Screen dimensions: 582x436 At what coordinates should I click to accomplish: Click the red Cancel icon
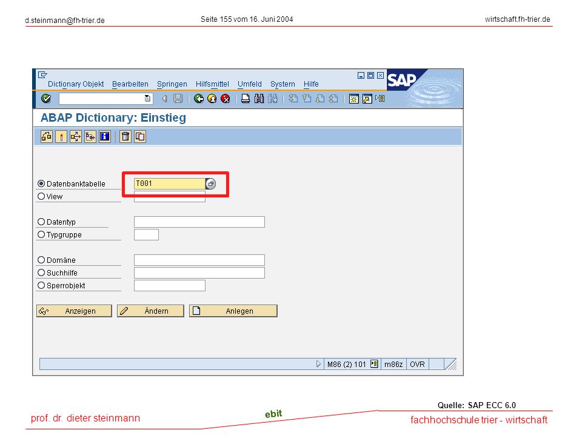point(226,99)
